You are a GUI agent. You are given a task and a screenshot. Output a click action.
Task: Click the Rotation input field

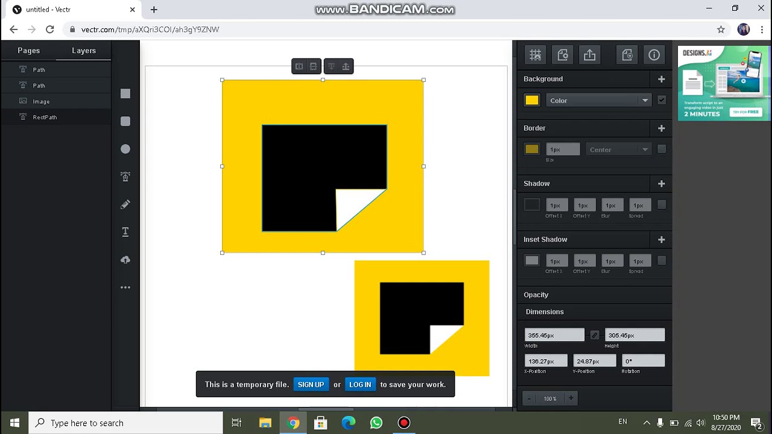coord(643,361)
